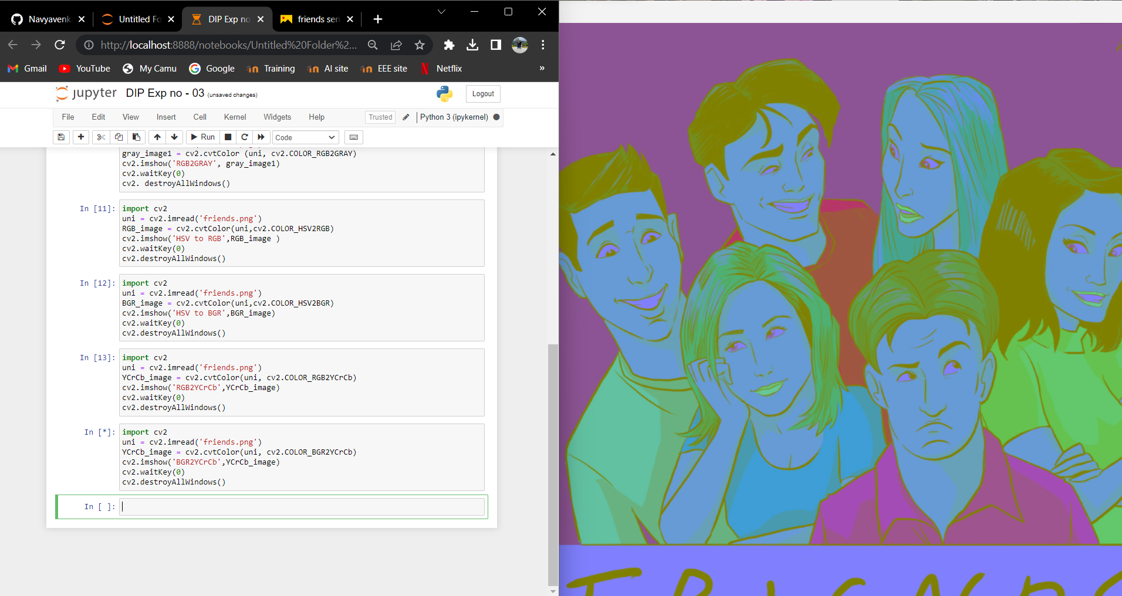Select the In [13] RGB2YCrCb code cell

[302, 382]
